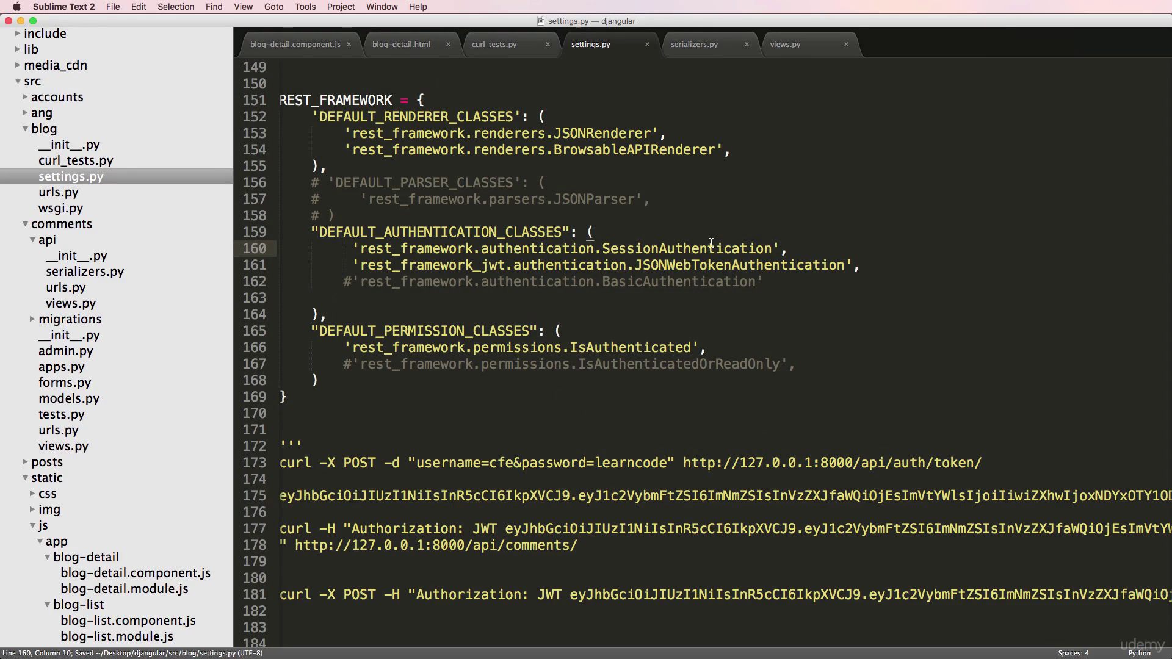The width and height of the screenshot is (1172, 659).
Task: Change the Python syntax selector
Action: (1139, 653)
